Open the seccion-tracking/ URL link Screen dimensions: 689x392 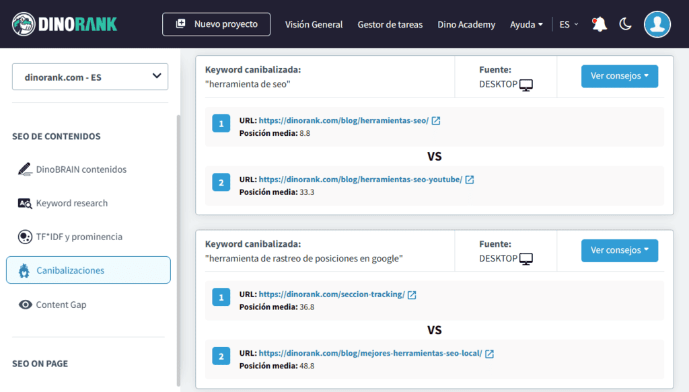[x=332, y=294]
